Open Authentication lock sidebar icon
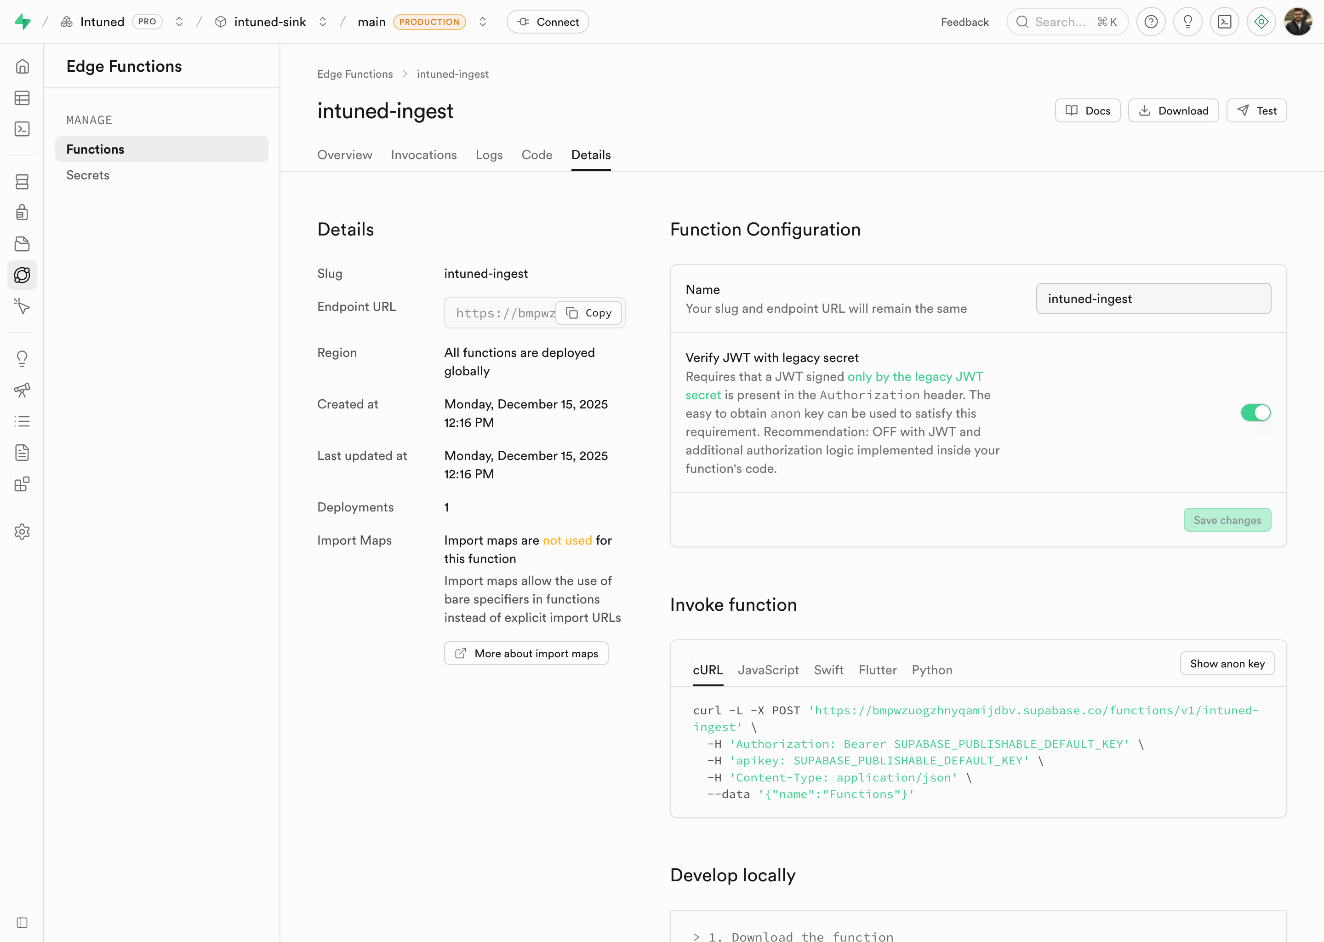Viewport: 1324px width, 942px height. [22, 213]
